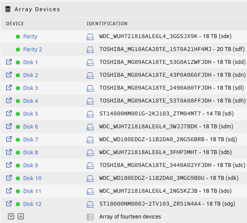
Task: Click drive icon for Disk 3 row
Action: (x=90, y=88)
